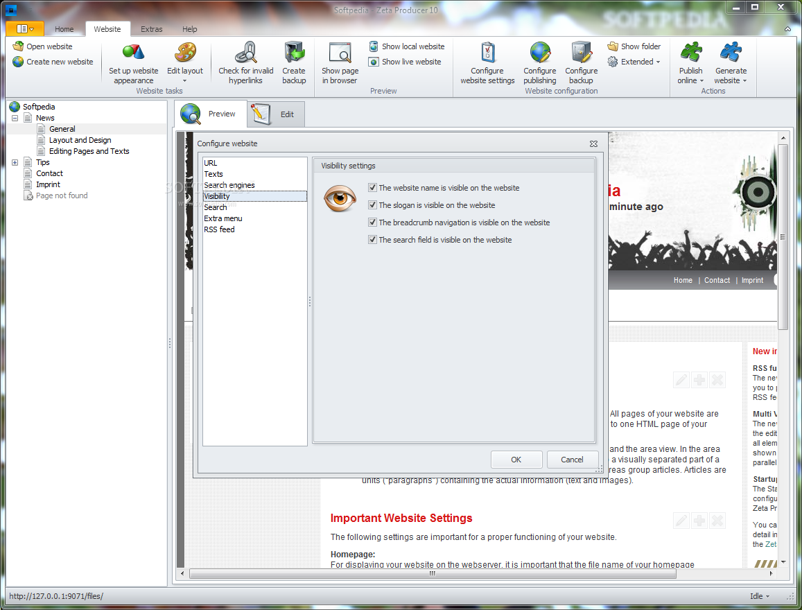Viewport: 802px width, 610px height.
Task: Select Editing Pages and Texts page
Action: point(89,151)
